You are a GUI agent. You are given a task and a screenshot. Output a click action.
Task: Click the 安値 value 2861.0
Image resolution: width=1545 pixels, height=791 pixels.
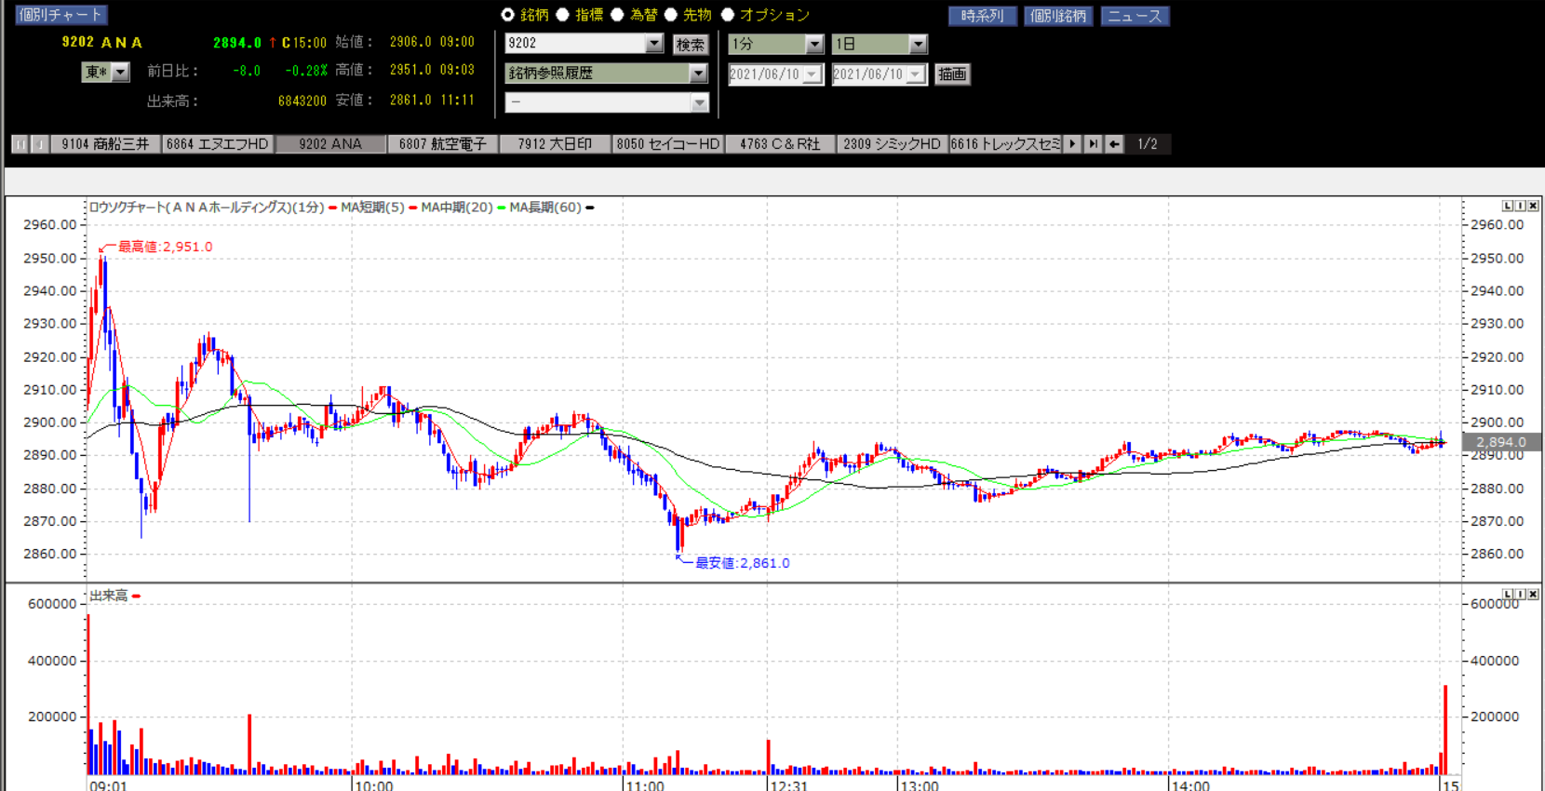click(x=410, y=100)
